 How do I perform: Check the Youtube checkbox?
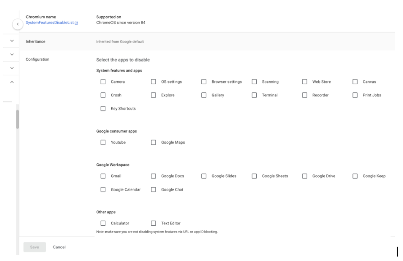(103, 142)
